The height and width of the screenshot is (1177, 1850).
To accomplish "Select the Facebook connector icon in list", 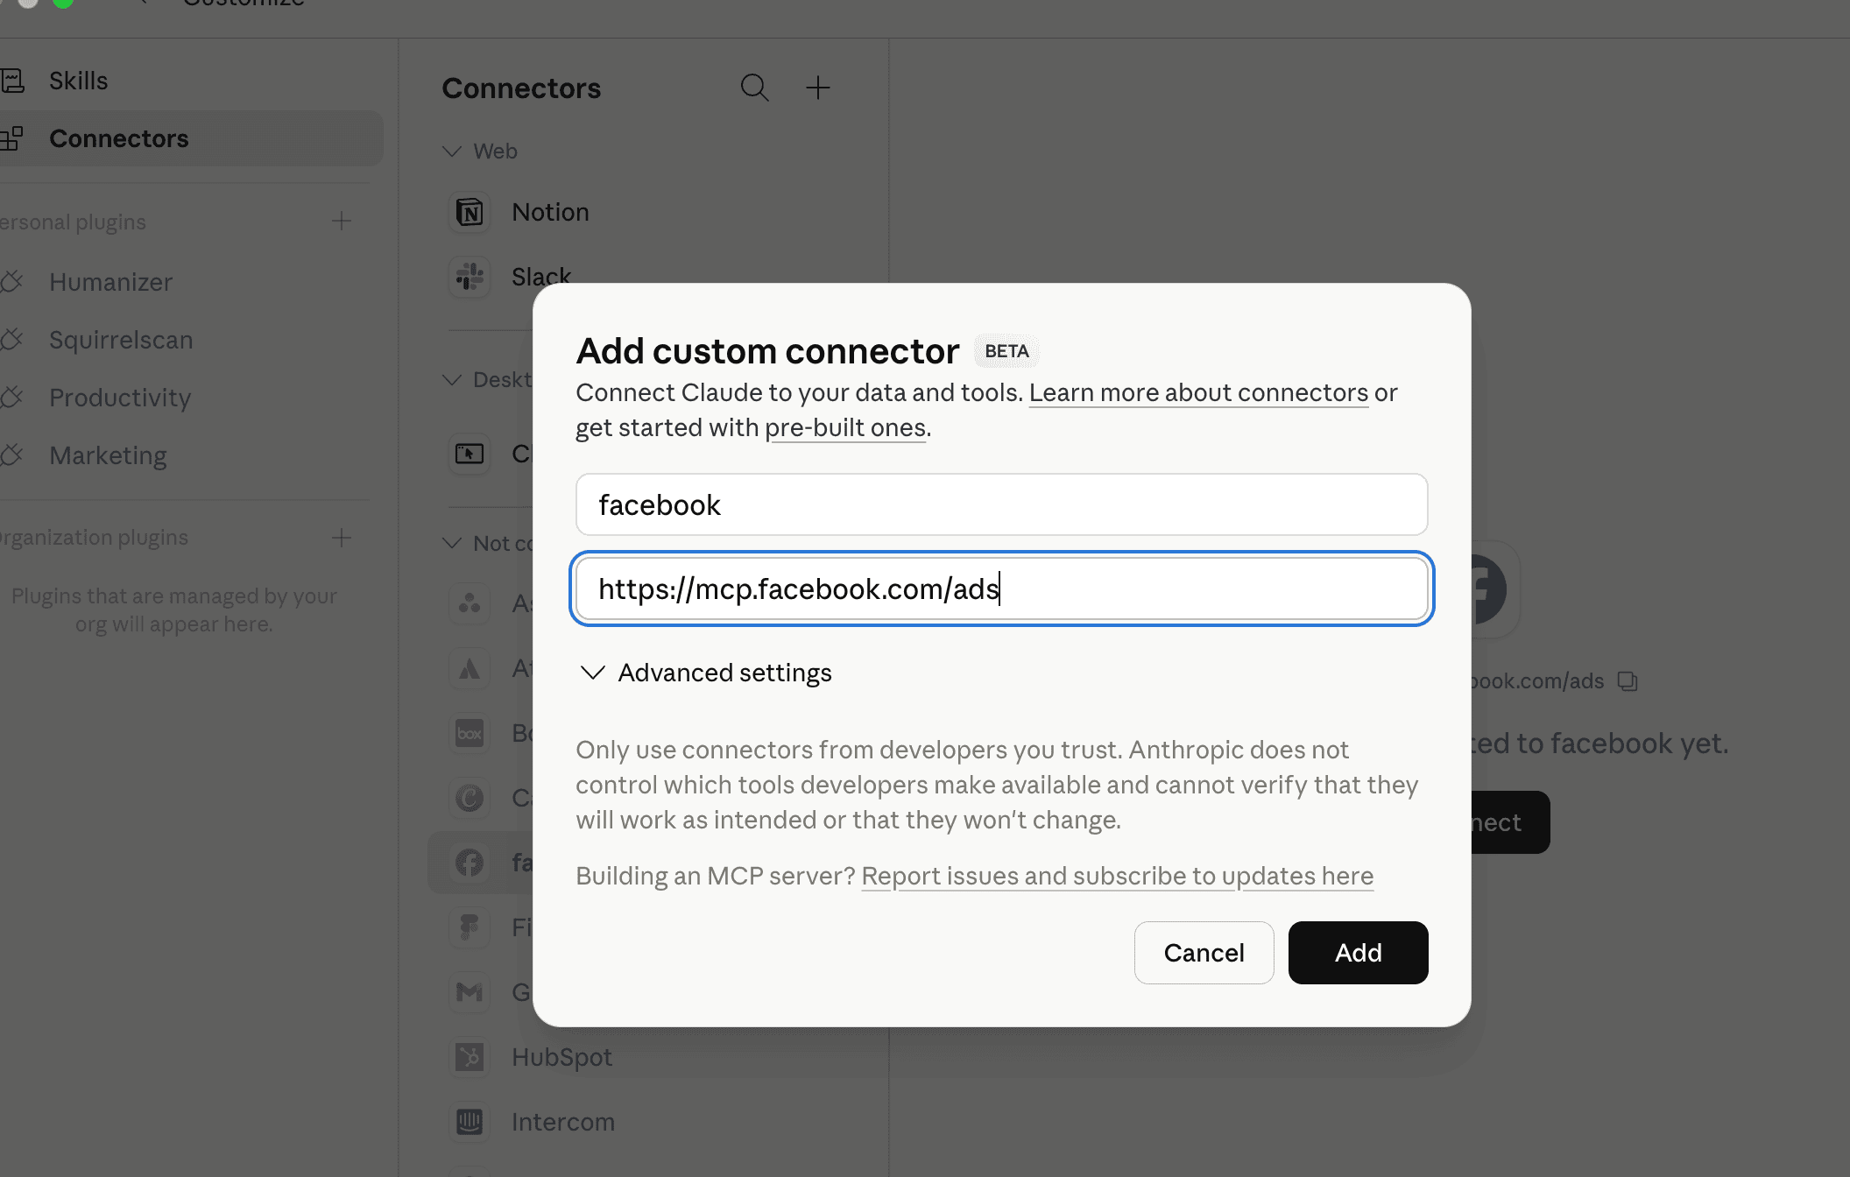I will (470, 863).
